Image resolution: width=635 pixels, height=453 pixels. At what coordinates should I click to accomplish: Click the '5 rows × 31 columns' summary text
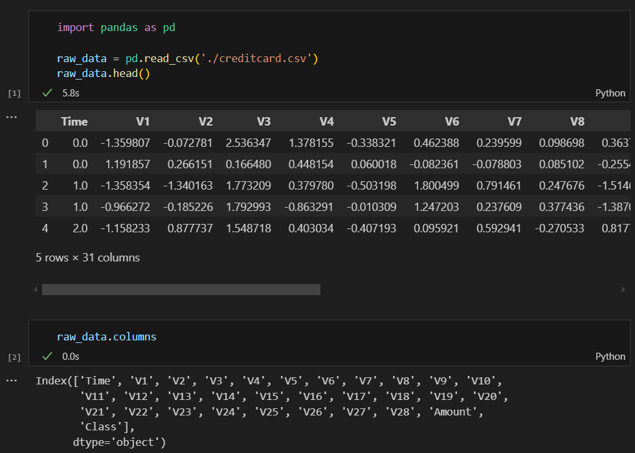click(x=87, y=258)
